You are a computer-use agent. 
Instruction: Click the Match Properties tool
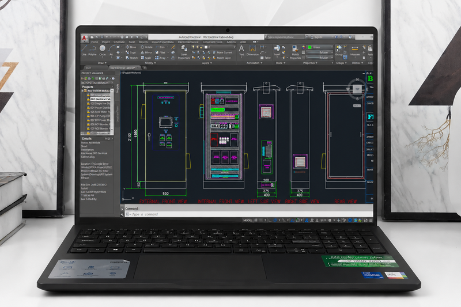coord(295,52)
